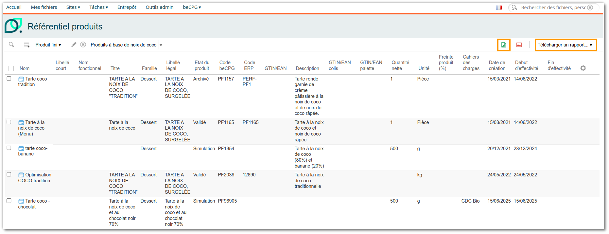609x234 pixels.
Task: Sort by the Etat du produit column header
Action: (x=202, y=65)
